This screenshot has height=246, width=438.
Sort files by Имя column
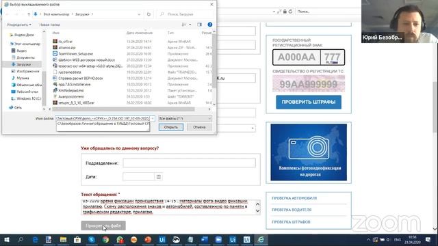click(56, 33)
